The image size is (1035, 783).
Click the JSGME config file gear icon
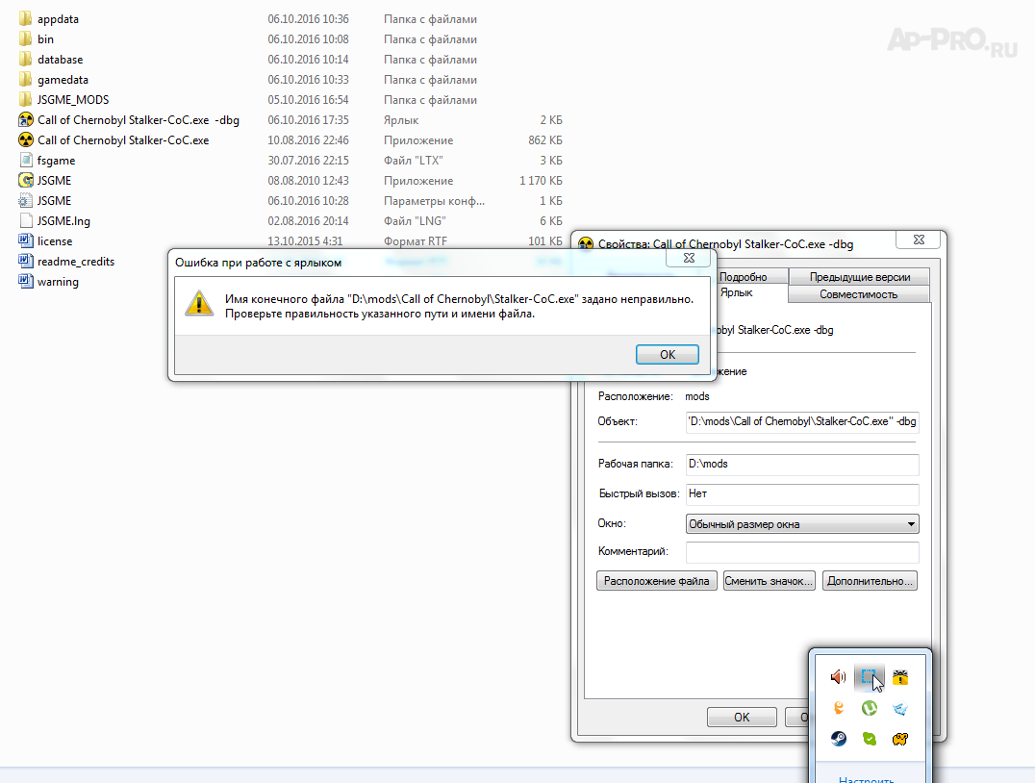click(x=26, y=200)
